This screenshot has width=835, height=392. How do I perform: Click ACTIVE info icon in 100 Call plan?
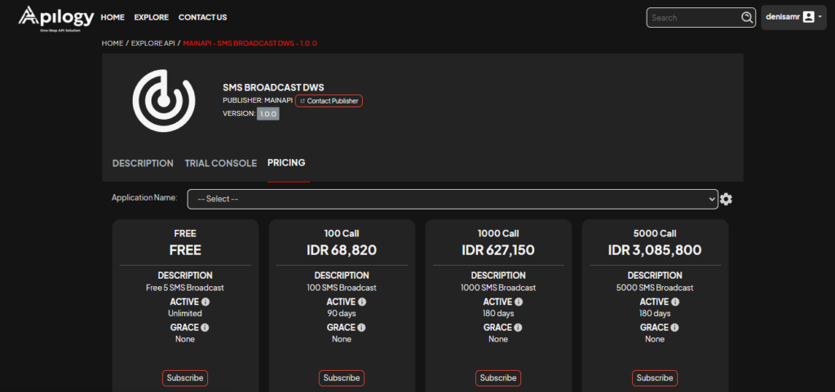pyautogui.click(x=362, y=302)
